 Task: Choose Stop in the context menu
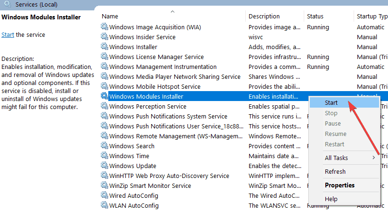click(344, 113)
